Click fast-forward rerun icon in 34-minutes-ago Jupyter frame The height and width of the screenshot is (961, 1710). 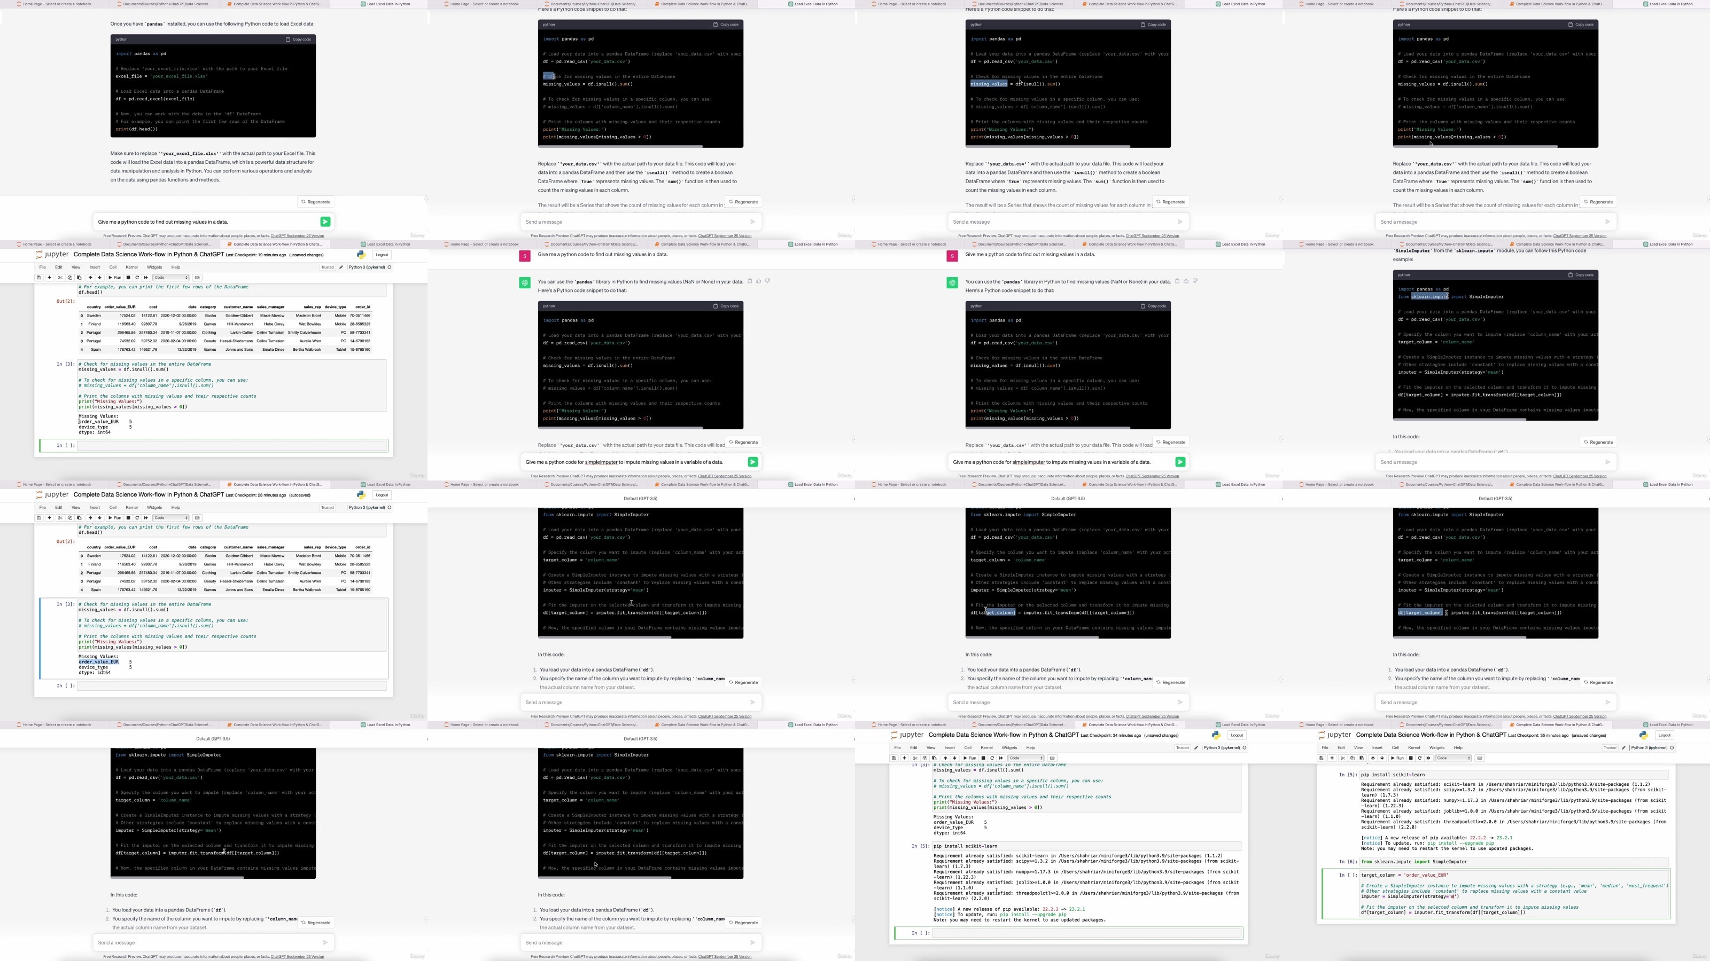click(1001, 758)
